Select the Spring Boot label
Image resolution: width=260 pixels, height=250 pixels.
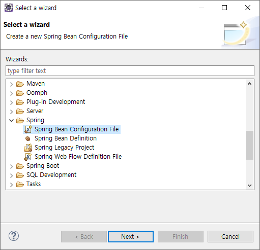[43, 166]
